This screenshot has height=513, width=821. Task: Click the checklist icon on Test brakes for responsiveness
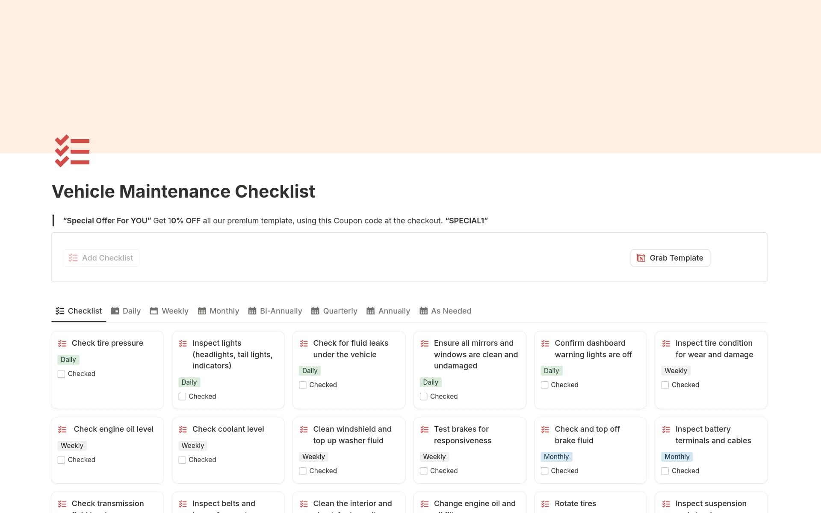[424, 429]
